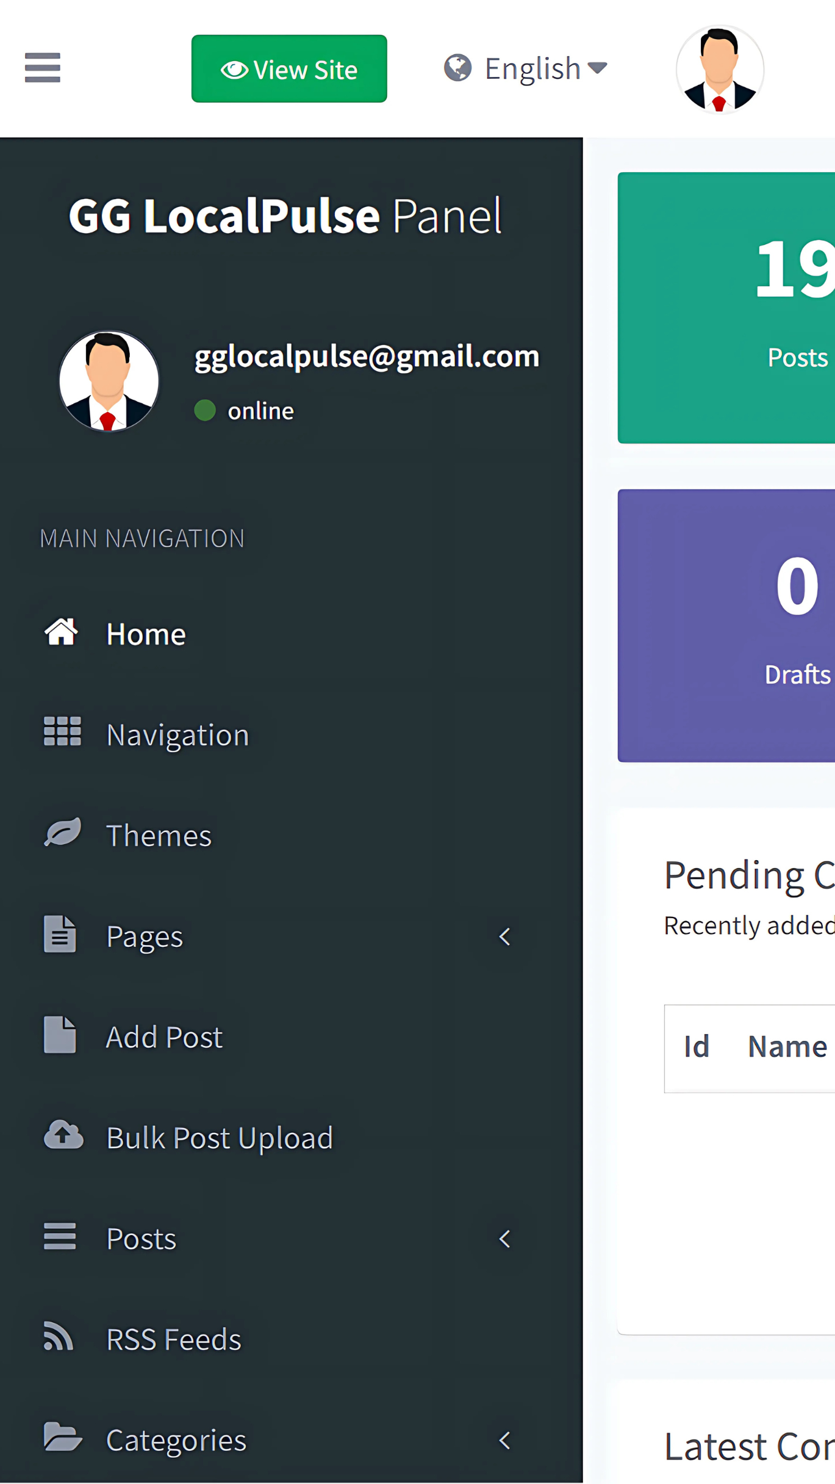Click the Themes leaf icon

pos(62,832)
